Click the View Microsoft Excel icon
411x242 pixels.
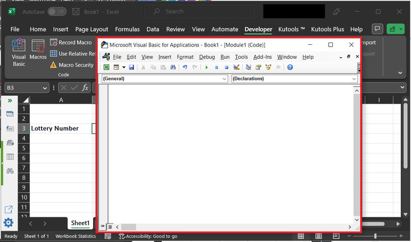(106, 67)
